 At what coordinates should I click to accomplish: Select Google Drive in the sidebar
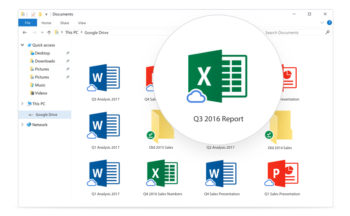pos(45,115)
